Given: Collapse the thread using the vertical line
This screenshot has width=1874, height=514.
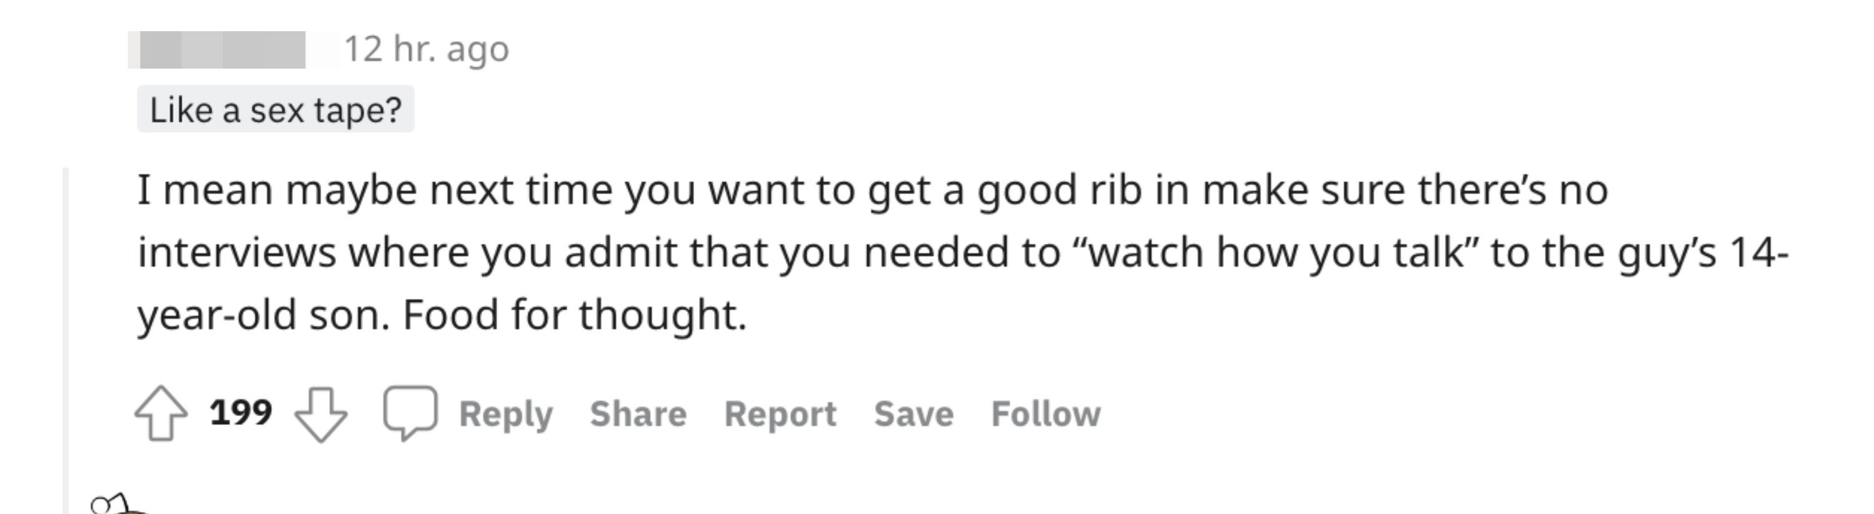Looking at the screenshot, I should coord(66,341).
